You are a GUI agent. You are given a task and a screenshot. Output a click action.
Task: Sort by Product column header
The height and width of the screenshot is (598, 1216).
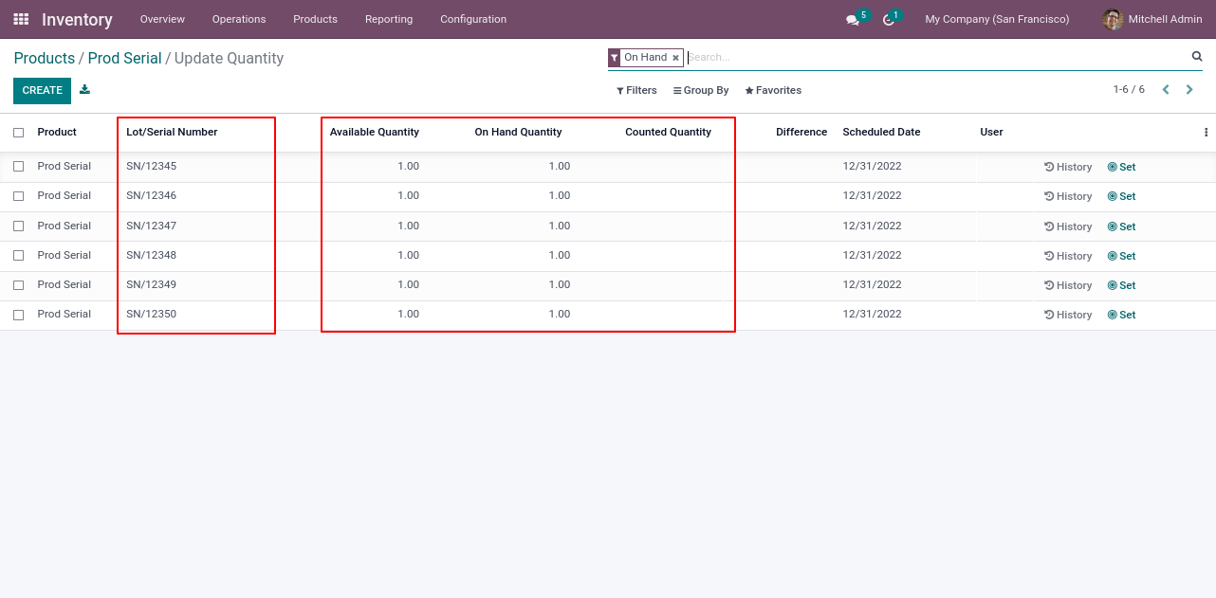[x=57, y=133]
